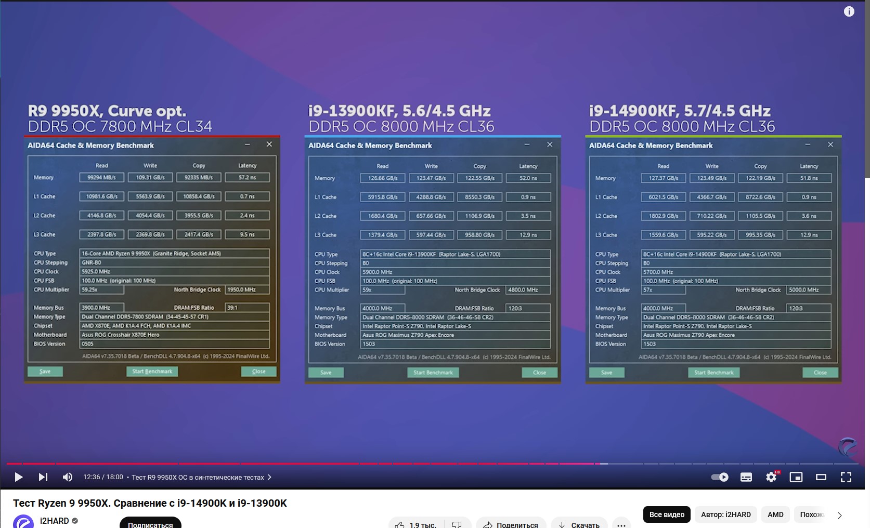The height and width of the screenshot is (528, 870).
Task: Click the 57.2 ns memory latency value
Action: point(248,177)
